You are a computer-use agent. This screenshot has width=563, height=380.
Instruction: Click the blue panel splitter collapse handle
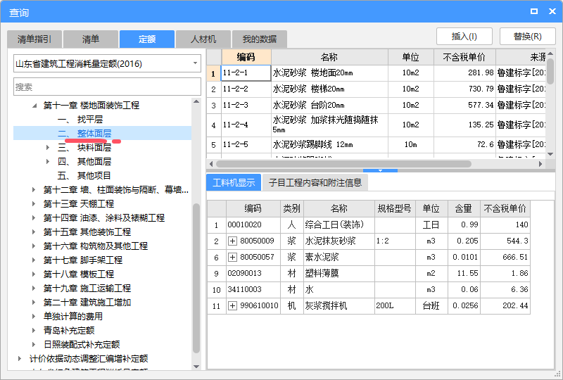click(x=380, y=170)
